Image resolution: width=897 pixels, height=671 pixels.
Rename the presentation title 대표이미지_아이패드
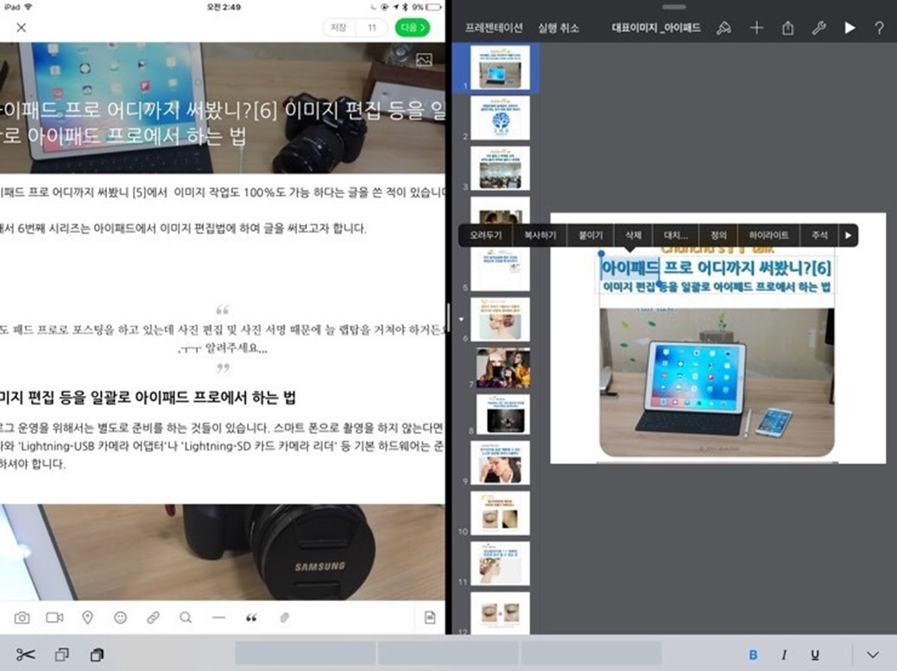tap(656, 28)
